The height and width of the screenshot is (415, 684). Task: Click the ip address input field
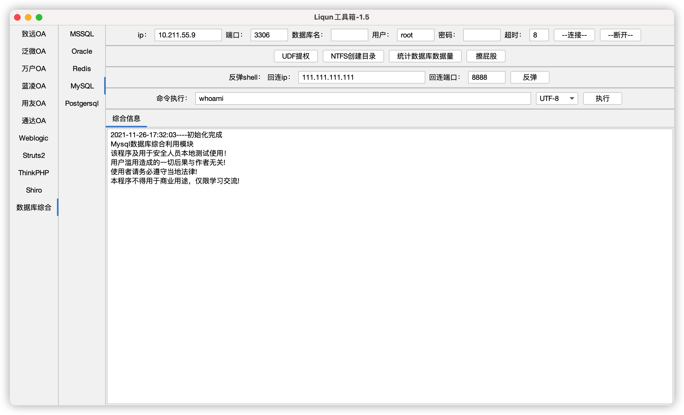[x=188, y=35]
